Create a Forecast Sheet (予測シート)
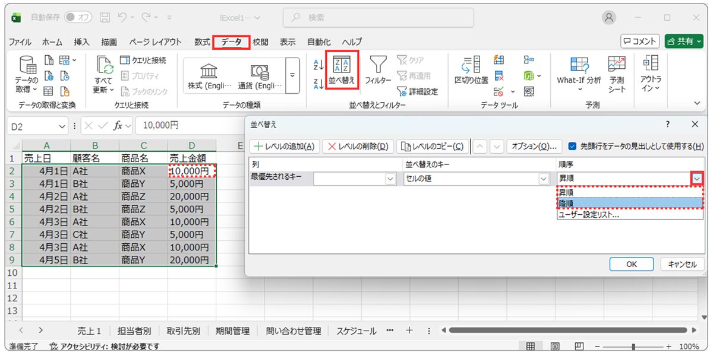The image size is (713, 356). click(x=616, y=74)
